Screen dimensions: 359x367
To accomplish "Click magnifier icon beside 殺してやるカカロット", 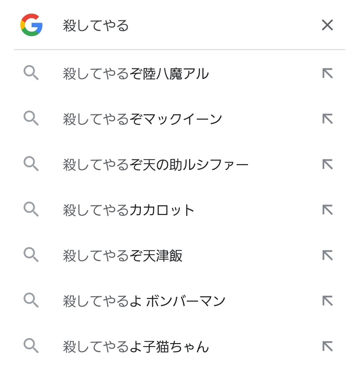I will tap(31, 210).
